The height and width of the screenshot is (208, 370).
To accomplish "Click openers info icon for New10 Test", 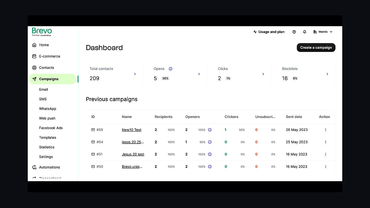I will point(210,130).
